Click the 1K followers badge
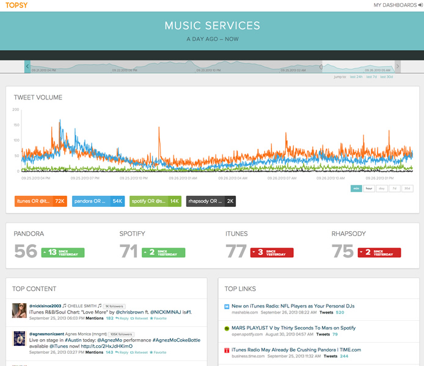Screen dimensions: 424x366 tap(114, 306)
